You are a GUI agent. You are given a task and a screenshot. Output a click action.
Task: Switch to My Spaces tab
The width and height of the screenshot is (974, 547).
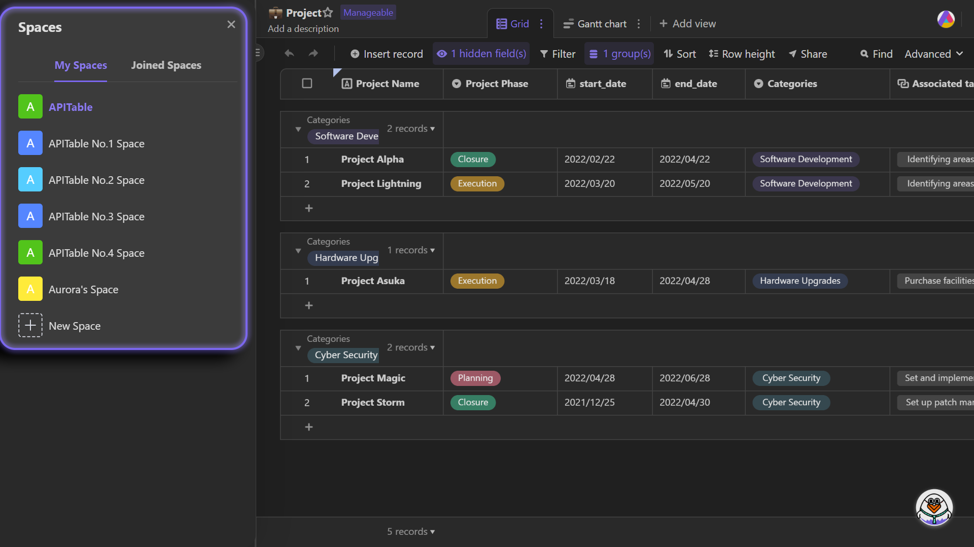81,65
